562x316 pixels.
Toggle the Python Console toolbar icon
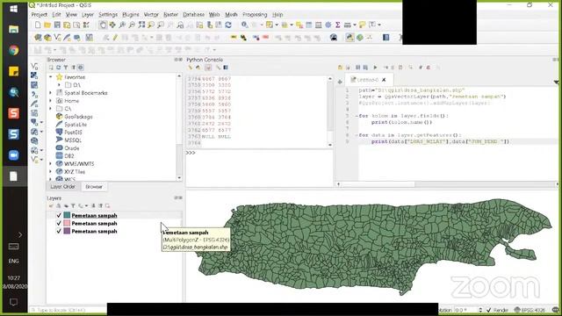[x=349, y=37]
